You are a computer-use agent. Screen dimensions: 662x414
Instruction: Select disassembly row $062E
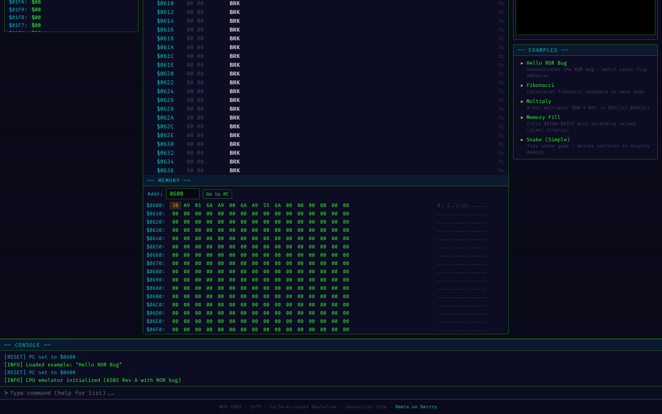(x=326, y=135)
